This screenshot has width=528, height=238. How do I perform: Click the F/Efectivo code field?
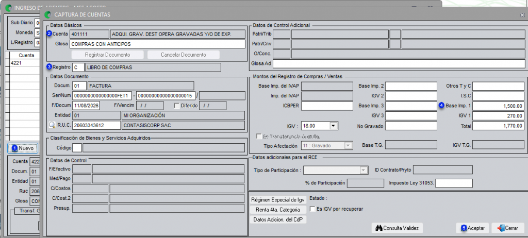coord(82,168)
